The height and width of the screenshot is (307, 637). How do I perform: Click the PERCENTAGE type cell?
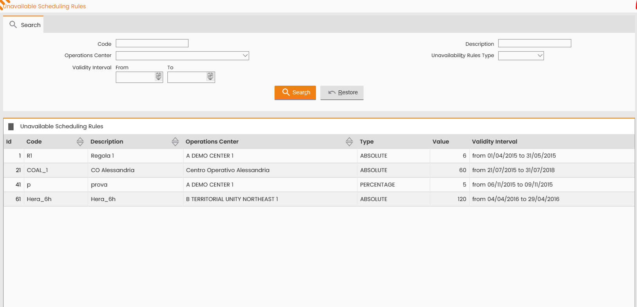point(393,185)
